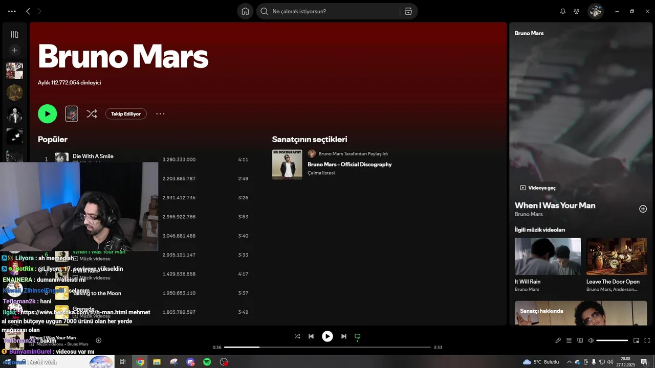Open When I Was Your Man title link
The width and height of the screenshot is (655, 368).
(555, 205)
